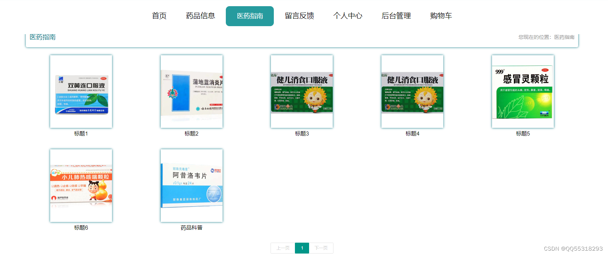Go to 个人中心 in the navigation
The height and width of the screenshot is (255, 608).
[348, 16]
